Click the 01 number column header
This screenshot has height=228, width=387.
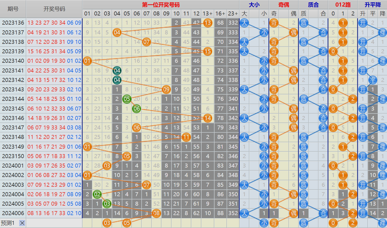(x=87, y=13)
